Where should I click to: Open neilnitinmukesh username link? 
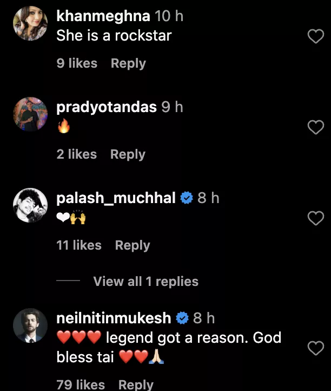click(114, 318)
